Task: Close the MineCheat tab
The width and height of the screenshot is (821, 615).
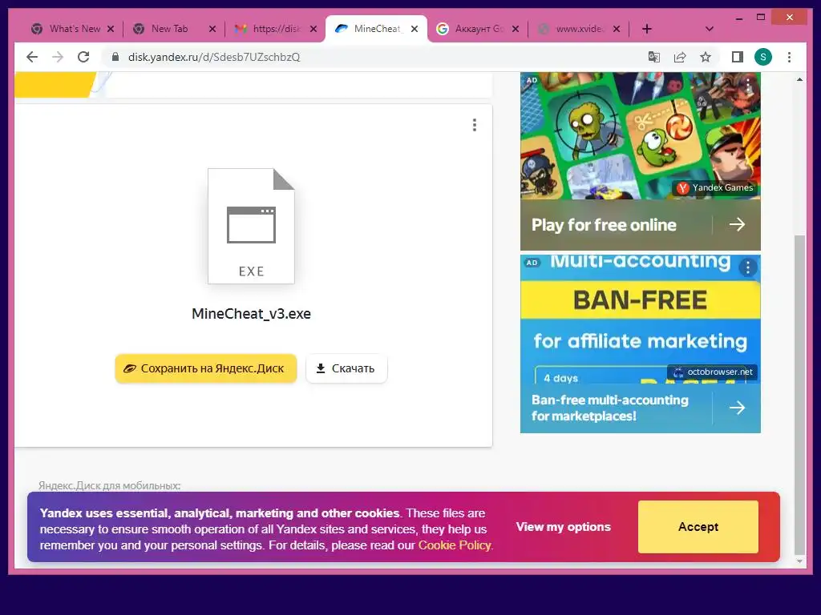Action: tap(415, 29)
